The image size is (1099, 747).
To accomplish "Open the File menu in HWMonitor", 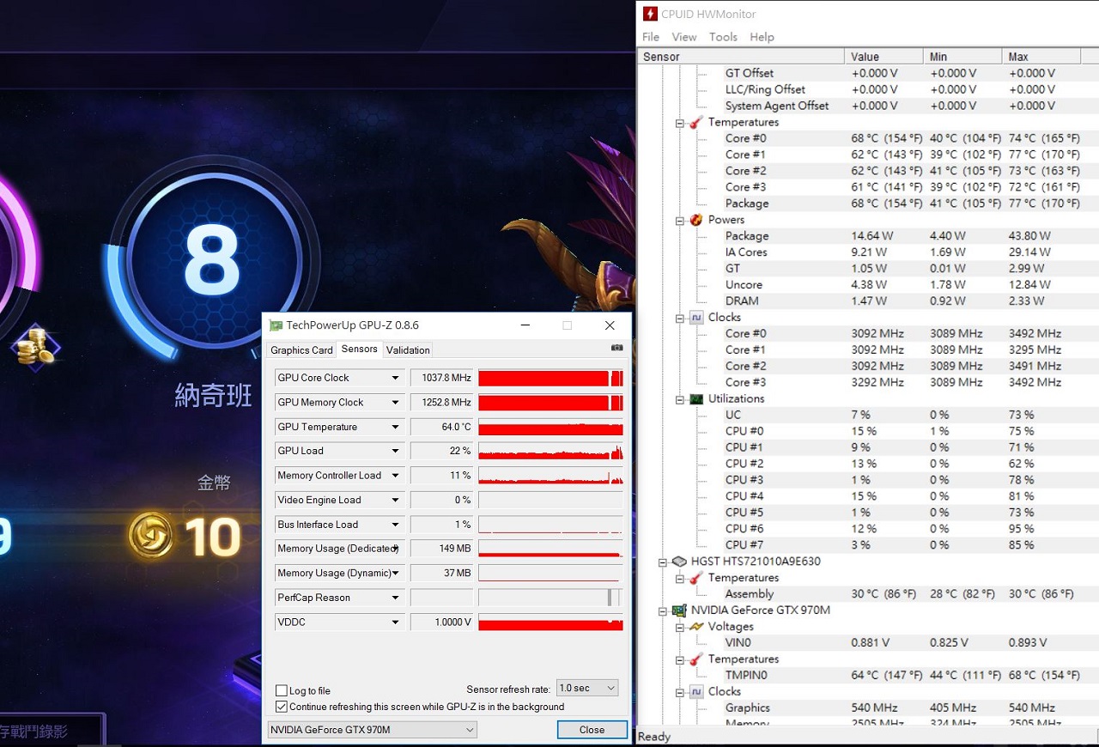I will click(x=651, y=37).
